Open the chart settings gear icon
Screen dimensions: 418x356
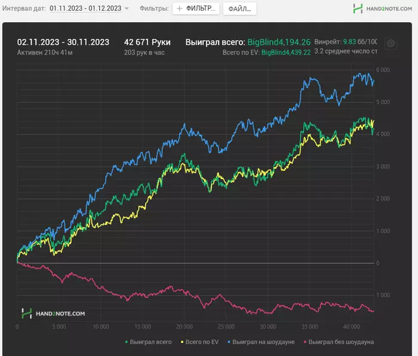pyautogui.click(x=391, y=44)
